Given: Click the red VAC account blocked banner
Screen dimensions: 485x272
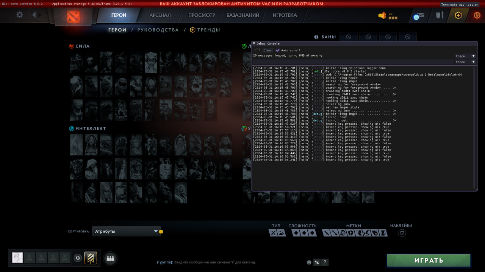Looking at the screenshot, I should click(242, 4).
